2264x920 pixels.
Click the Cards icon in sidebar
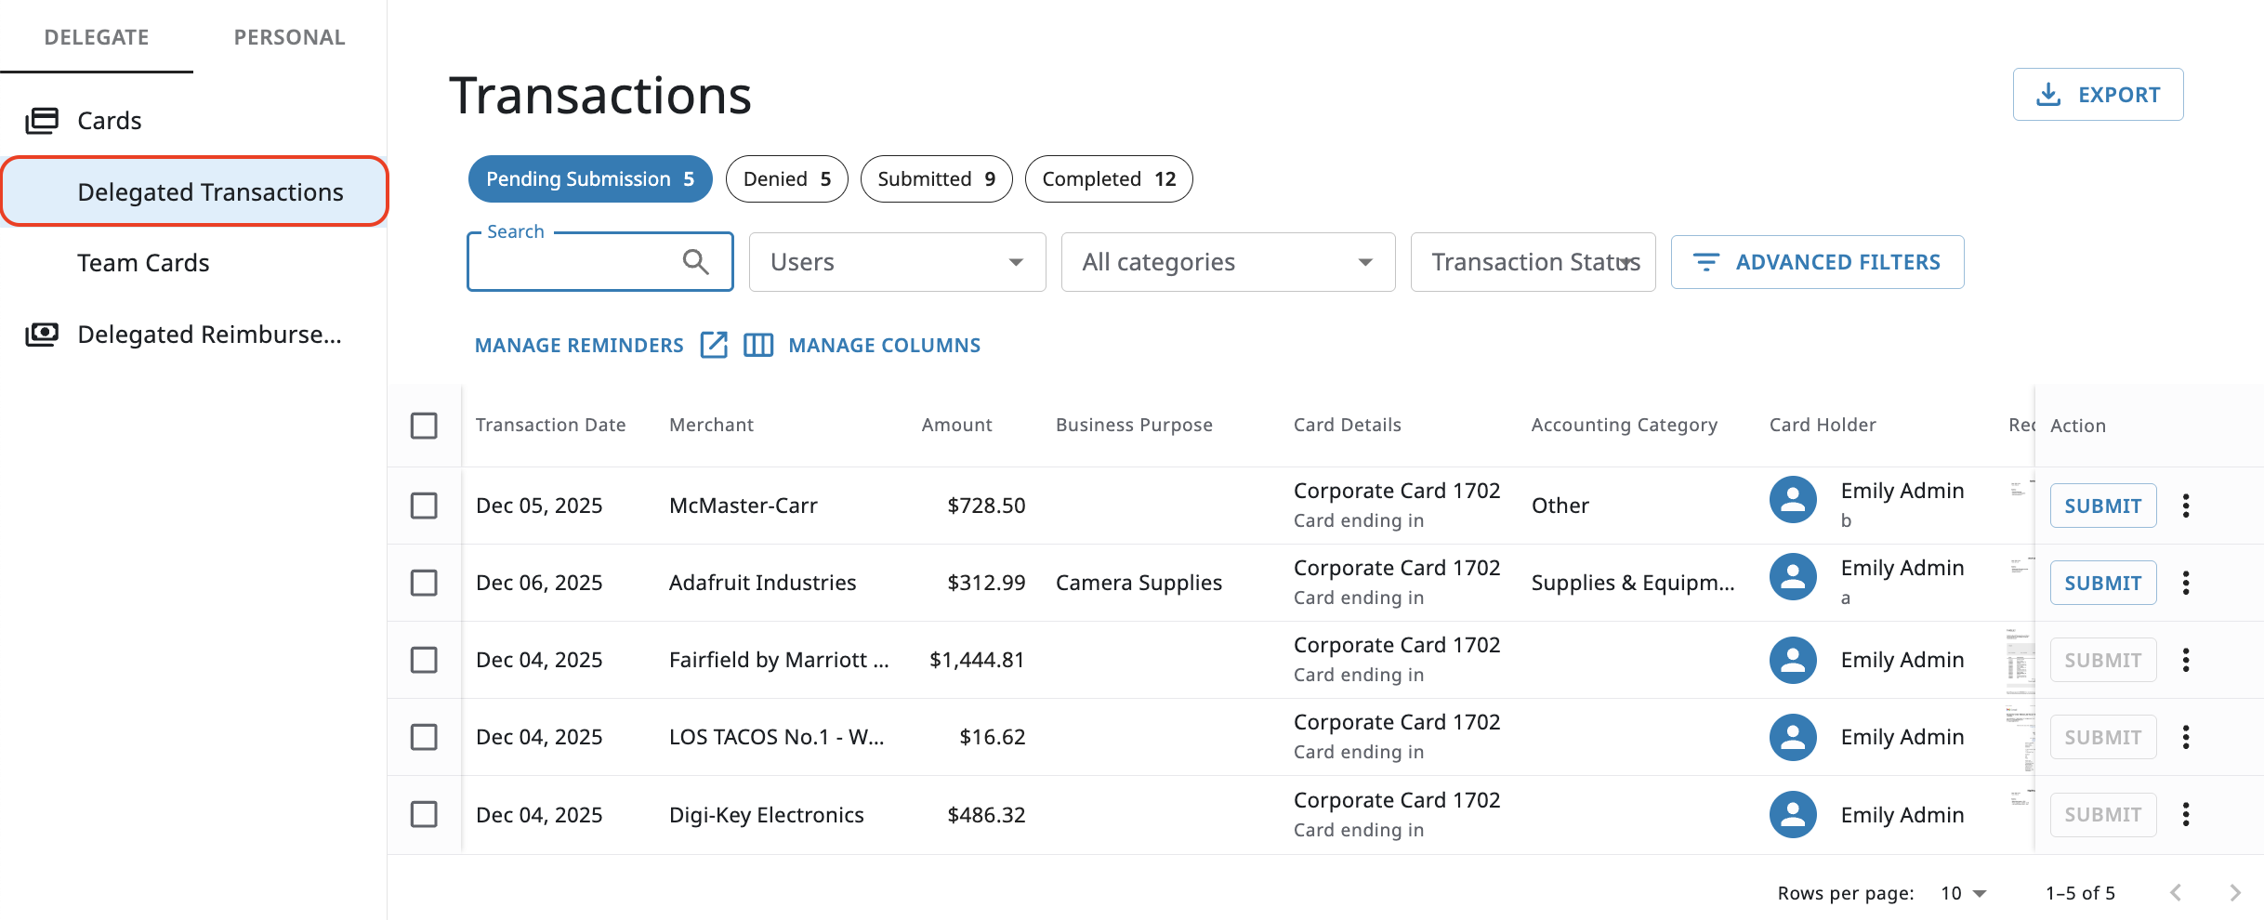[x=42, y=121]
